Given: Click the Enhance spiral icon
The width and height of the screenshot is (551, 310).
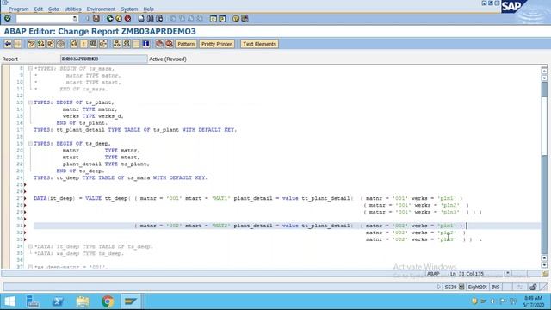Looking at the screenshot, I should (x=61, y=44).
